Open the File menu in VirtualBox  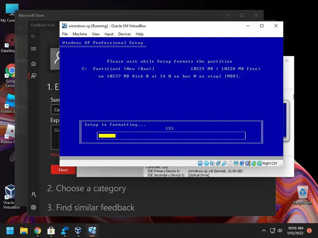coord(65,34)
